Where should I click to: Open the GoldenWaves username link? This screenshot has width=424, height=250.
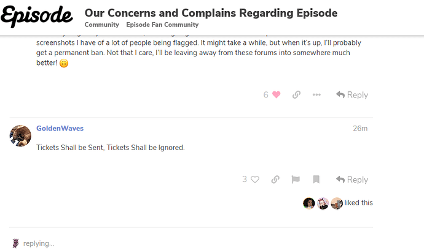[x=60, y=129]
